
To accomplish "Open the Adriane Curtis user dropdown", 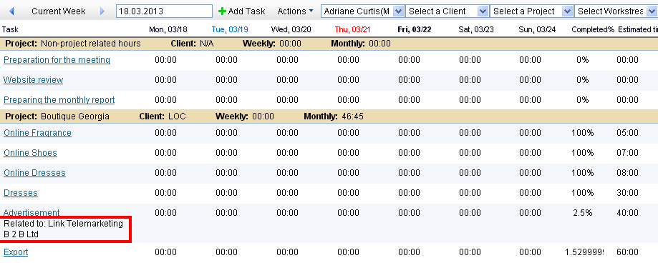I will coord(363,11).
